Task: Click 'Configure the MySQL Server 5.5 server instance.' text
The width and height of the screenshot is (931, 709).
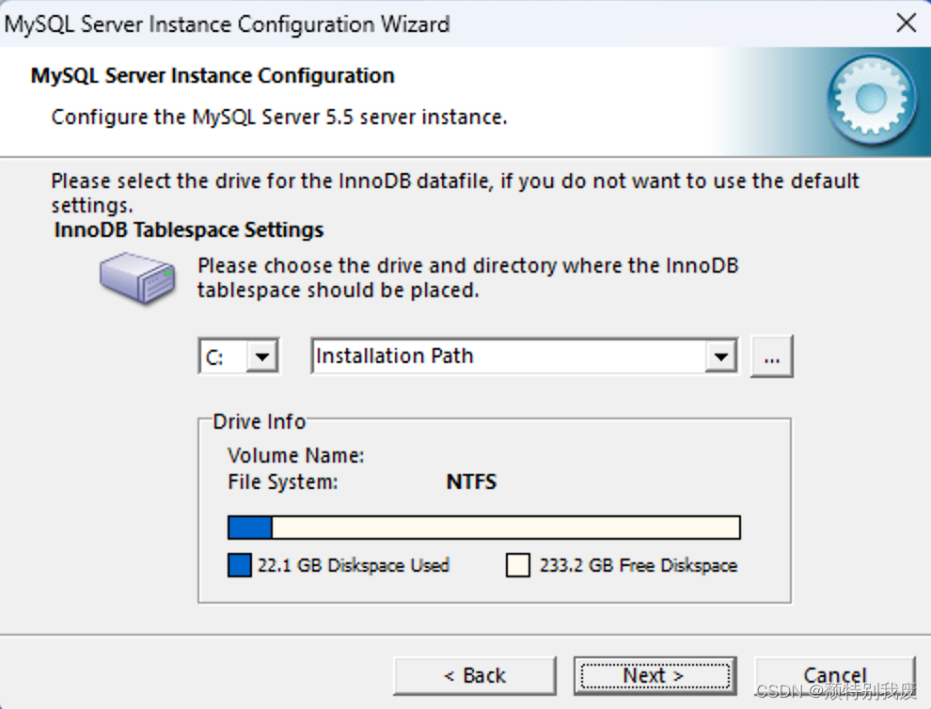Action: (279, 117)
